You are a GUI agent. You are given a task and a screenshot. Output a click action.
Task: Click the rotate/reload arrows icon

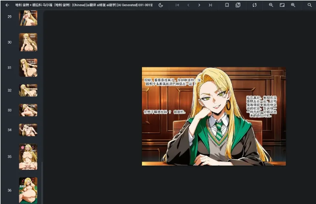(254, 5)
